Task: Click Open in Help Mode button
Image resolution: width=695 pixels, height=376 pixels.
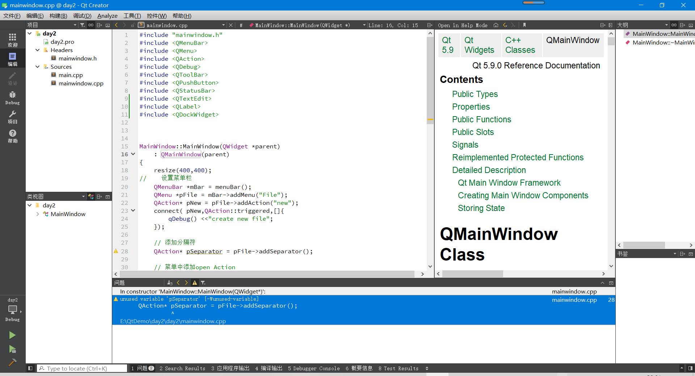Action: [463, 25]
